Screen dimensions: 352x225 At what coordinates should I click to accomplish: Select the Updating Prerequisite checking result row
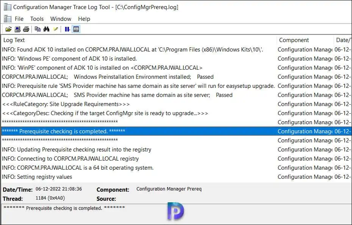176,150
